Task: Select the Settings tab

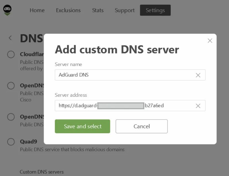Action: coord(155,10)
